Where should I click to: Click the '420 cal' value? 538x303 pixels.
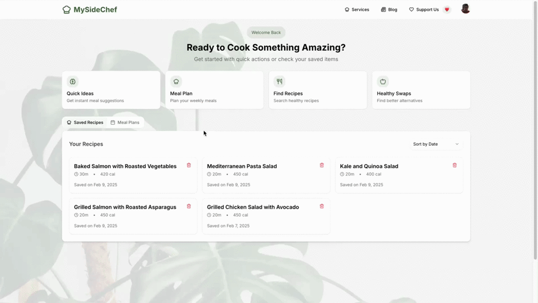pos(108,174)
